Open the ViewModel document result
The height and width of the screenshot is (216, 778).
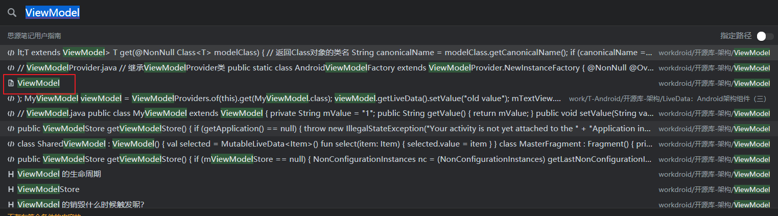(x=39, y=83)
